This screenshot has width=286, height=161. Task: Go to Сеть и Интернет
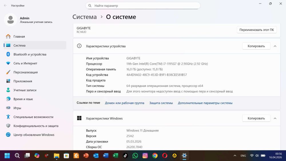pos(35,63)
